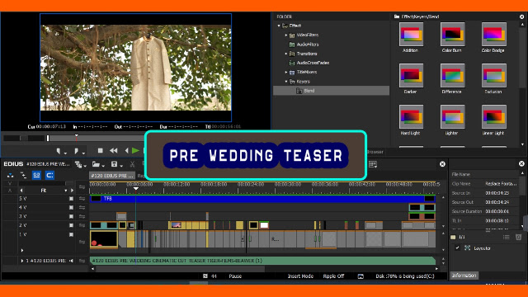528x297 pixels.
Task: Open the Fit timeline scale dropdown
Action: [66, 191]
